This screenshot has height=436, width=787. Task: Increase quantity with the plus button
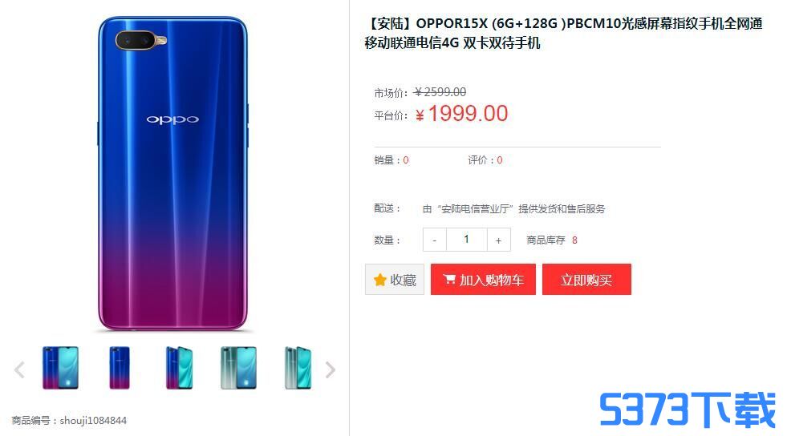click(x=498, y=240)
